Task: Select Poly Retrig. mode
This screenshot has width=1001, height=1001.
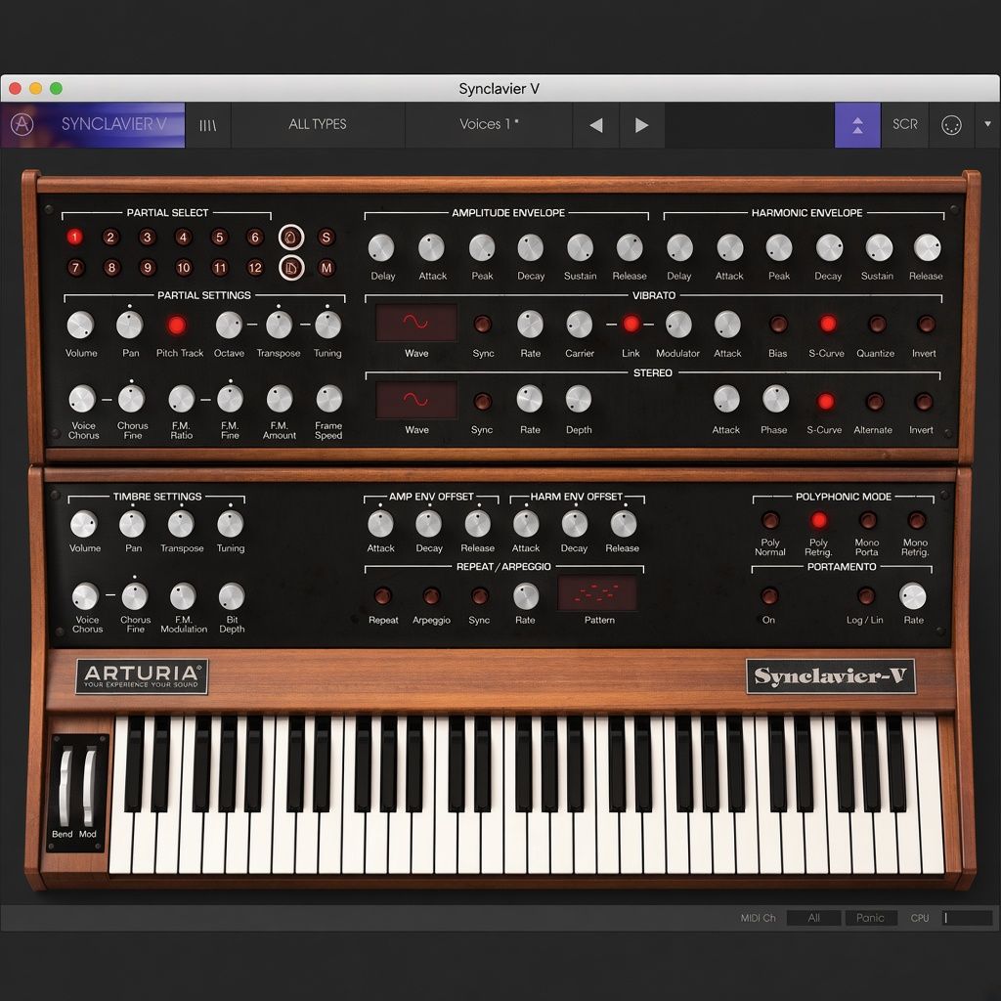Action: coord(818,520)
